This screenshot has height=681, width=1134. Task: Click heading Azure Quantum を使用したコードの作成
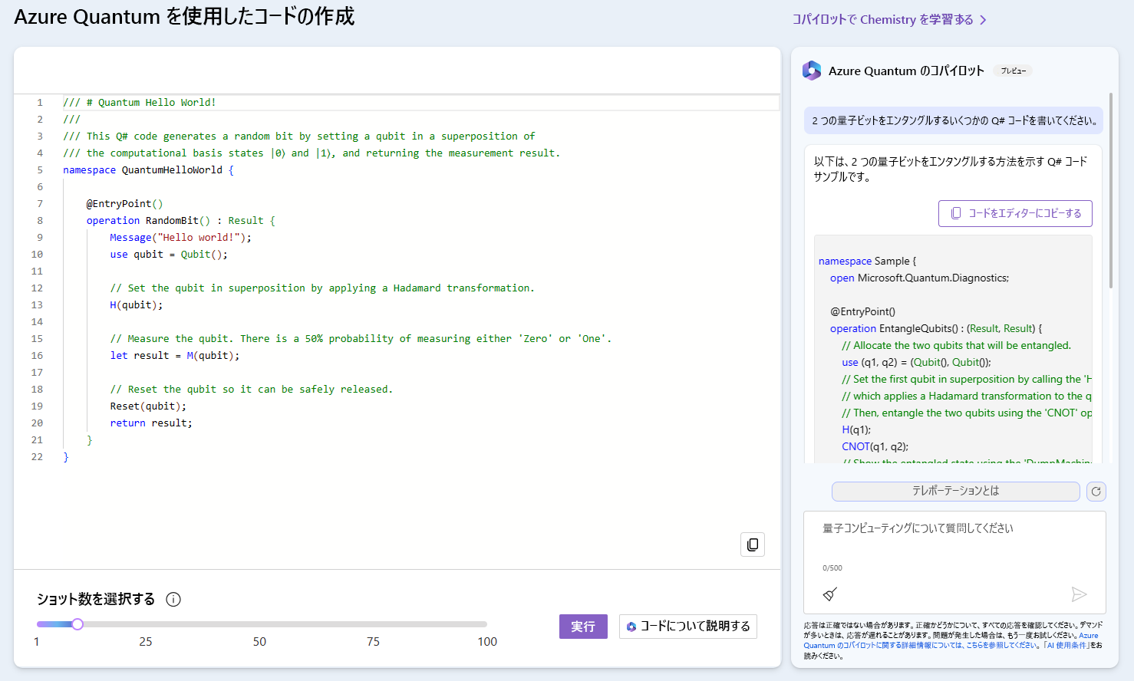[184, 17]
